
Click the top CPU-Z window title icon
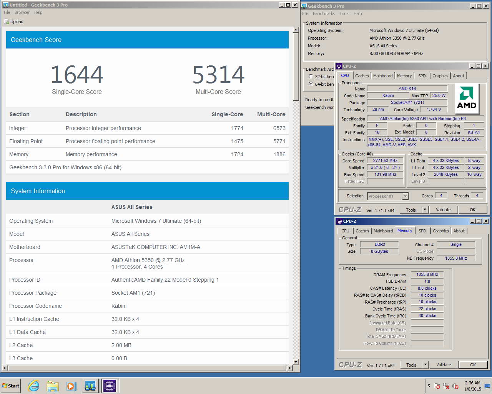[x=339, y=66]
